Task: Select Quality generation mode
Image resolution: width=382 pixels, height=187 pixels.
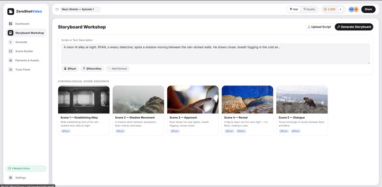Action: (309, 9)
